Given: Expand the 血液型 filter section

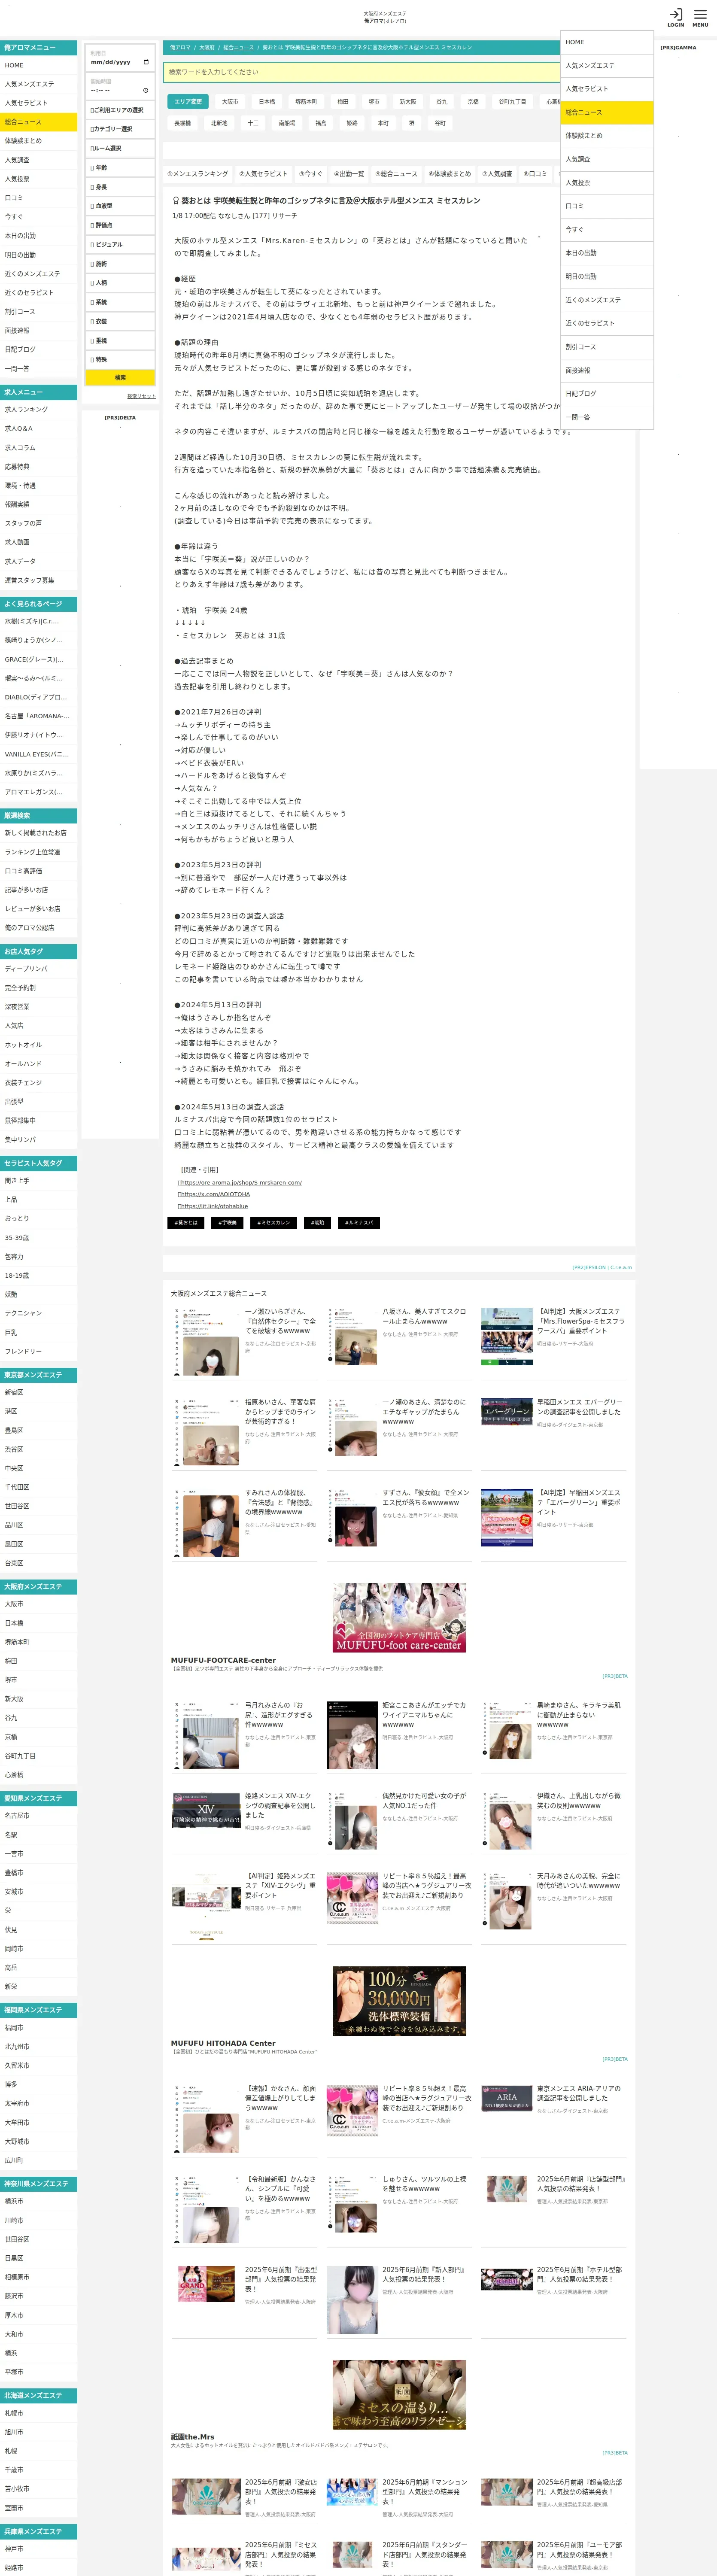Looking at the screenshot, I should pos(120,206).
